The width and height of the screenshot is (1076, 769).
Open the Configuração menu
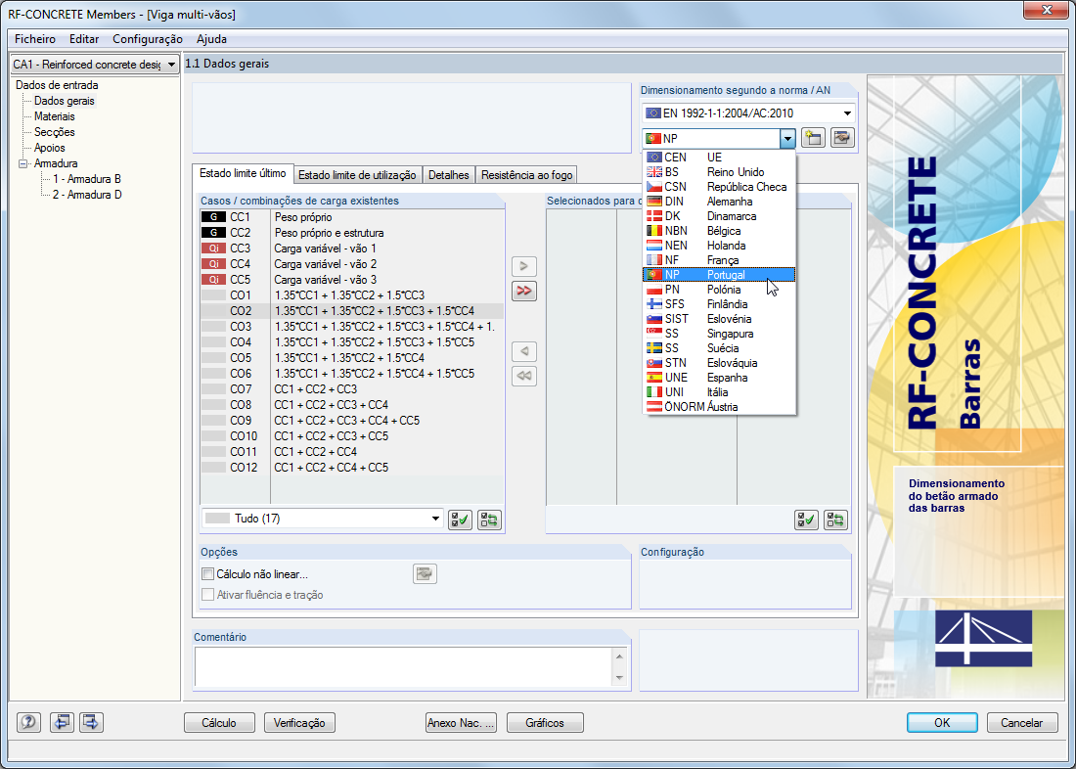pyautogui.click(x=148, y=39)
